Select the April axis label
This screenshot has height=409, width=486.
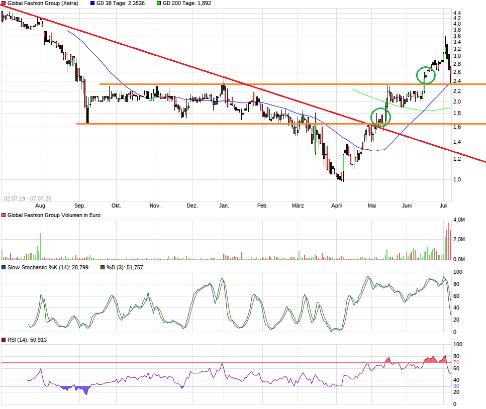point(337,206)
